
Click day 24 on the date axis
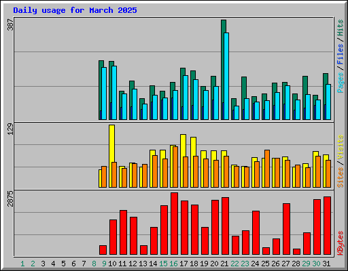pos(255,264)
